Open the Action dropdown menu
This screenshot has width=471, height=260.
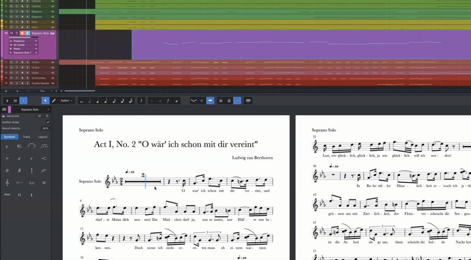66,101
